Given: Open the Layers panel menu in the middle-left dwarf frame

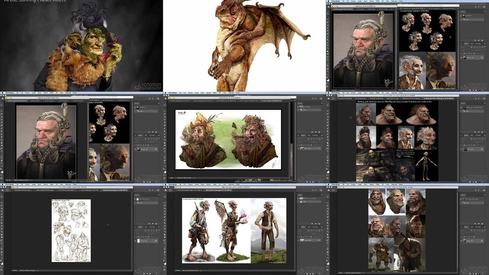Looking at the screenshot, I should click(159, 135).
